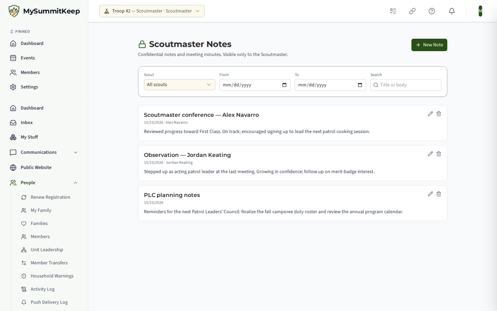497x311 pixels.
Task: Open Unit Leadership
Action: tap(50, 250)
